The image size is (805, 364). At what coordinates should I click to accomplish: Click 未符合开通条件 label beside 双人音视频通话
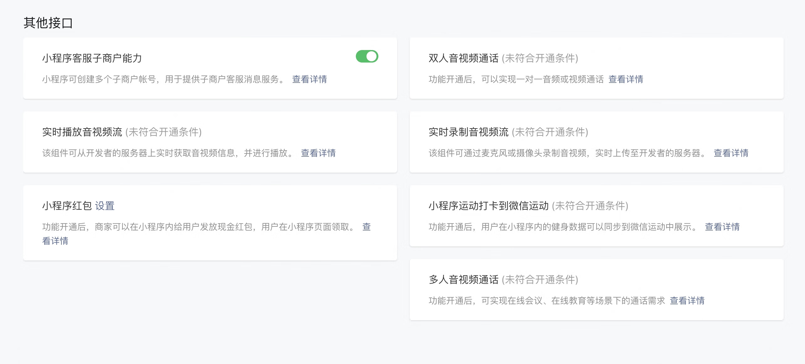pyautogui.click(x=540, y=58)
